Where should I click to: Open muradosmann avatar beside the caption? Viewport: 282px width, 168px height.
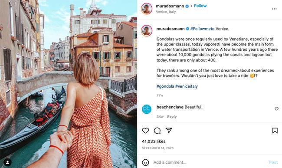(x=147, y=30)
